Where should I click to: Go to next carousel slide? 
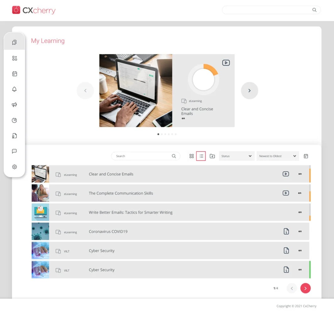click(x=249, y=91)
